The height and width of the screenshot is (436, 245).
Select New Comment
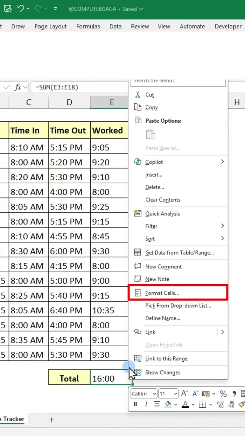point(178,267)
